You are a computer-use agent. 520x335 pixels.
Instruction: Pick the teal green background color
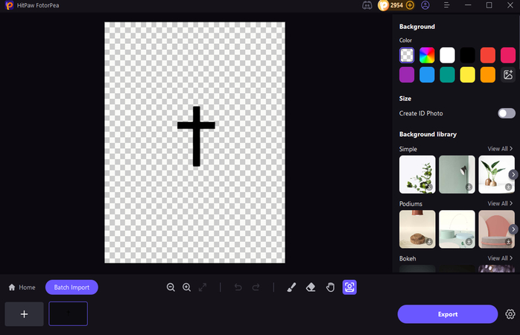pos(448,74)
